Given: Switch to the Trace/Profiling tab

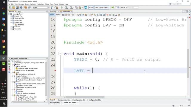Looking at the screenshot, I should click(x=55, y=103).
